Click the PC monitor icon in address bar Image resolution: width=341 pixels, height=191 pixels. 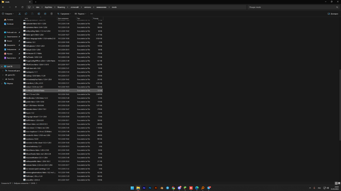tap(29, 7)
